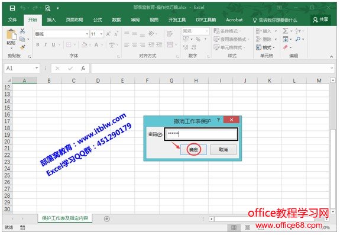Switch to the Data tab
340x235 pixels.
coord(116,20)
